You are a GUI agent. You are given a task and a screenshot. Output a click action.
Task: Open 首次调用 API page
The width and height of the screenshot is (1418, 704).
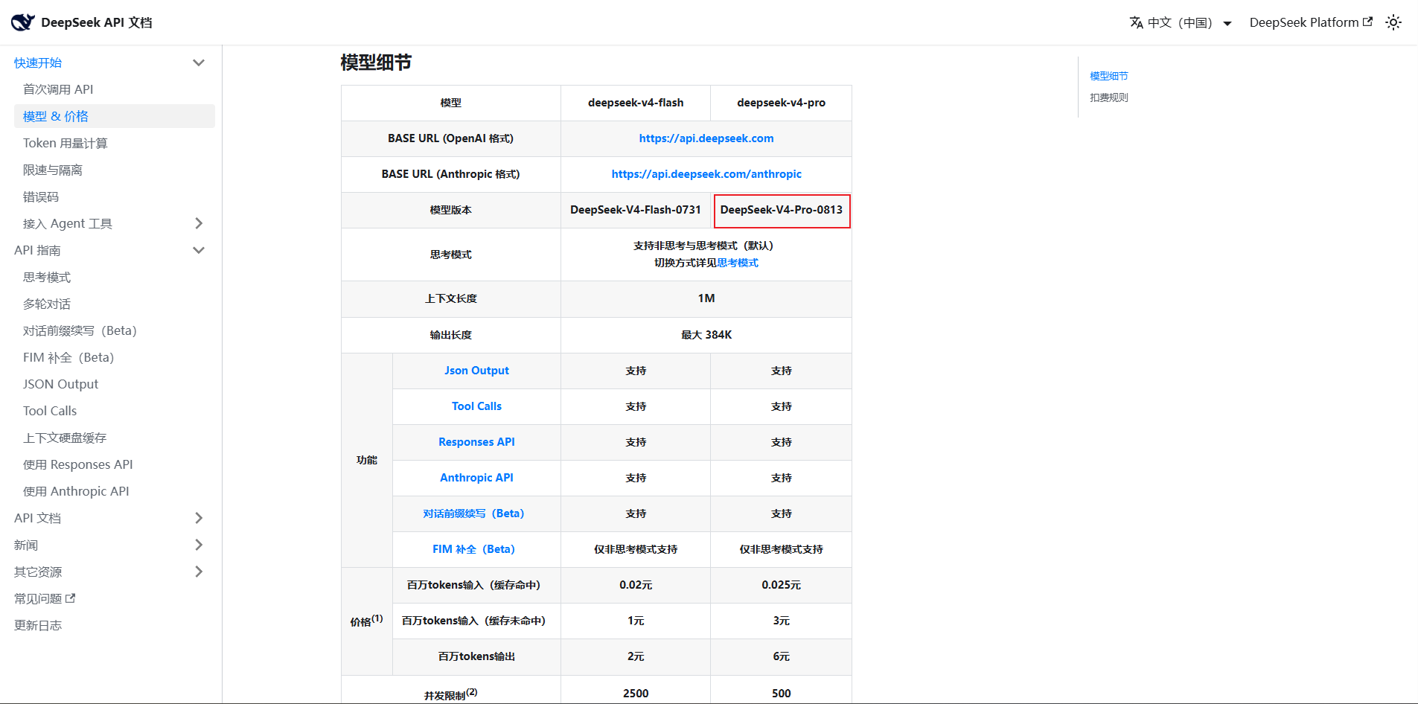click(x=58, y=89)
